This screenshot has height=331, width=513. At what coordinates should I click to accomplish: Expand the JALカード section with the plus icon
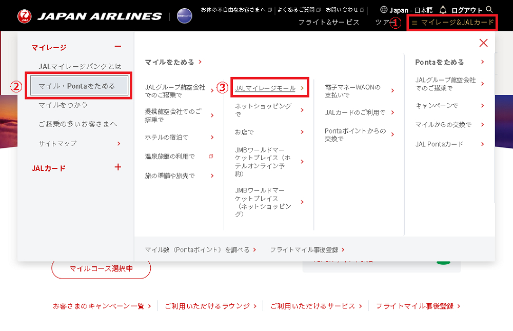[x=118, y=167]
